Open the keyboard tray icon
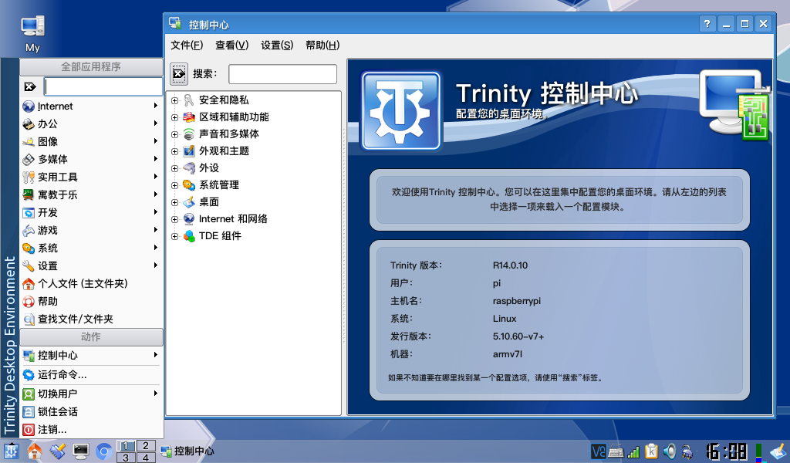Viewport: 790px width, 463px height. [x=616, y=452]
